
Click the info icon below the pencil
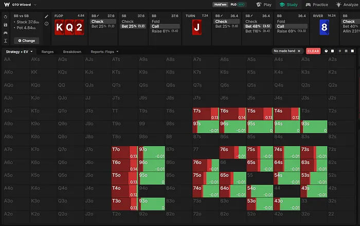point(46,24)
